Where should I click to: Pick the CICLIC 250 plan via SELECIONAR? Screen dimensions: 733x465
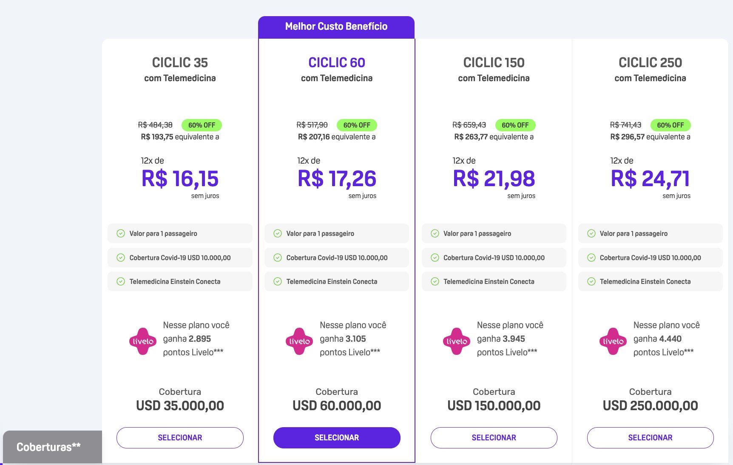pyautogui.click(x=651, y=438)
